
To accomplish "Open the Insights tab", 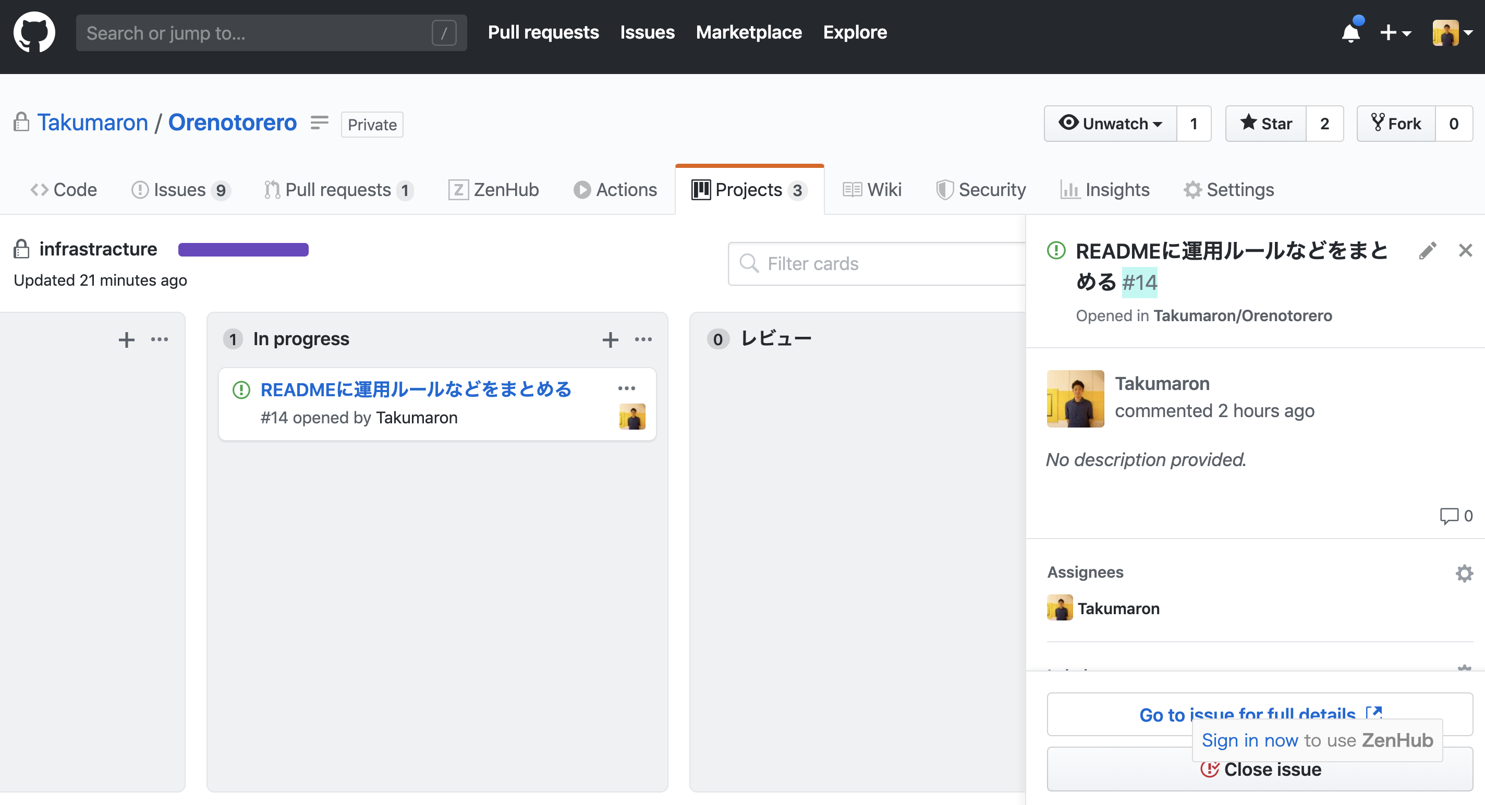I will (1104, 190).
